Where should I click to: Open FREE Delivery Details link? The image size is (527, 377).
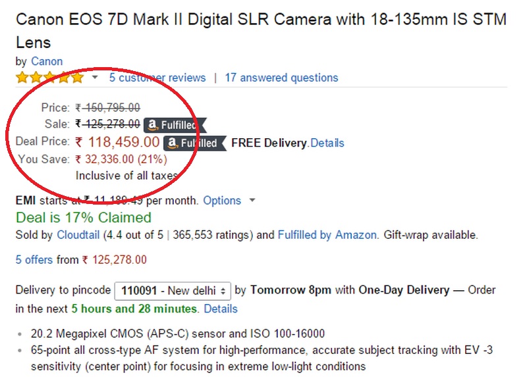[327, 143]
